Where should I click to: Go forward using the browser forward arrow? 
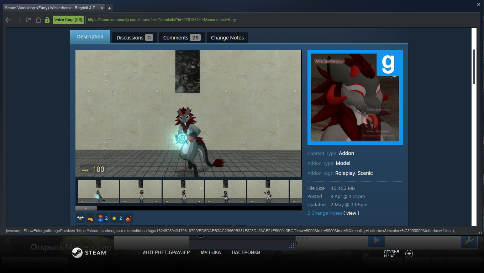(19, 20)
